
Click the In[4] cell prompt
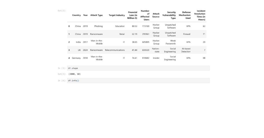[x=62, y=81]
